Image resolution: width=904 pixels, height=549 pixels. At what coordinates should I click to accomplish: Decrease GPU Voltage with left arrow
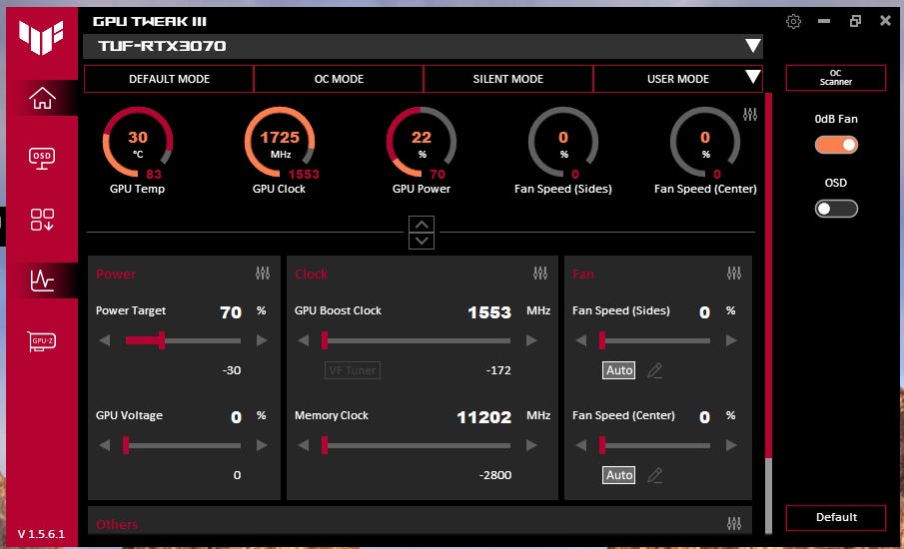(x=104, y=445)
